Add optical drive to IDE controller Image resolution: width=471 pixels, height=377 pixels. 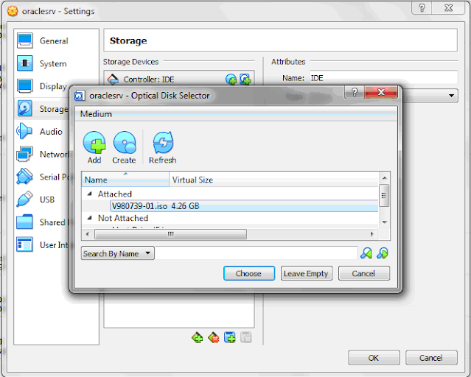231,80
